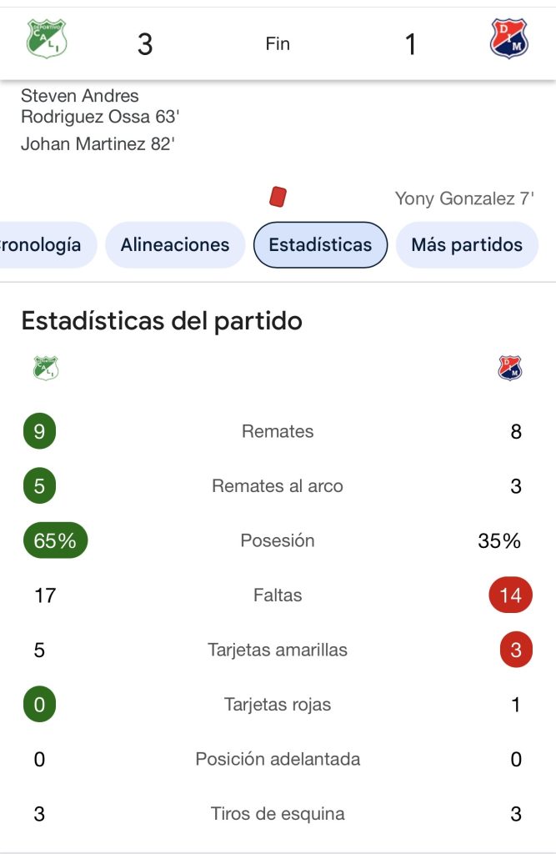
Task: Select the Estadísticas tab
Action: click(320, 245)
